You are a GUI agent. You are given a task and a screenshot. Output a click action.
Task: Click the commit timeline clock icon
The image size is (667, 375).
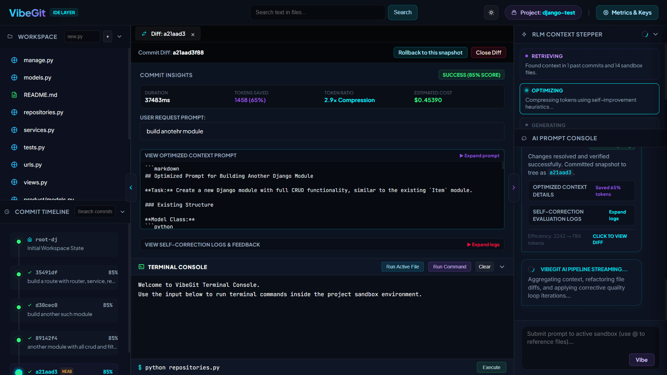tap(7, 212)
